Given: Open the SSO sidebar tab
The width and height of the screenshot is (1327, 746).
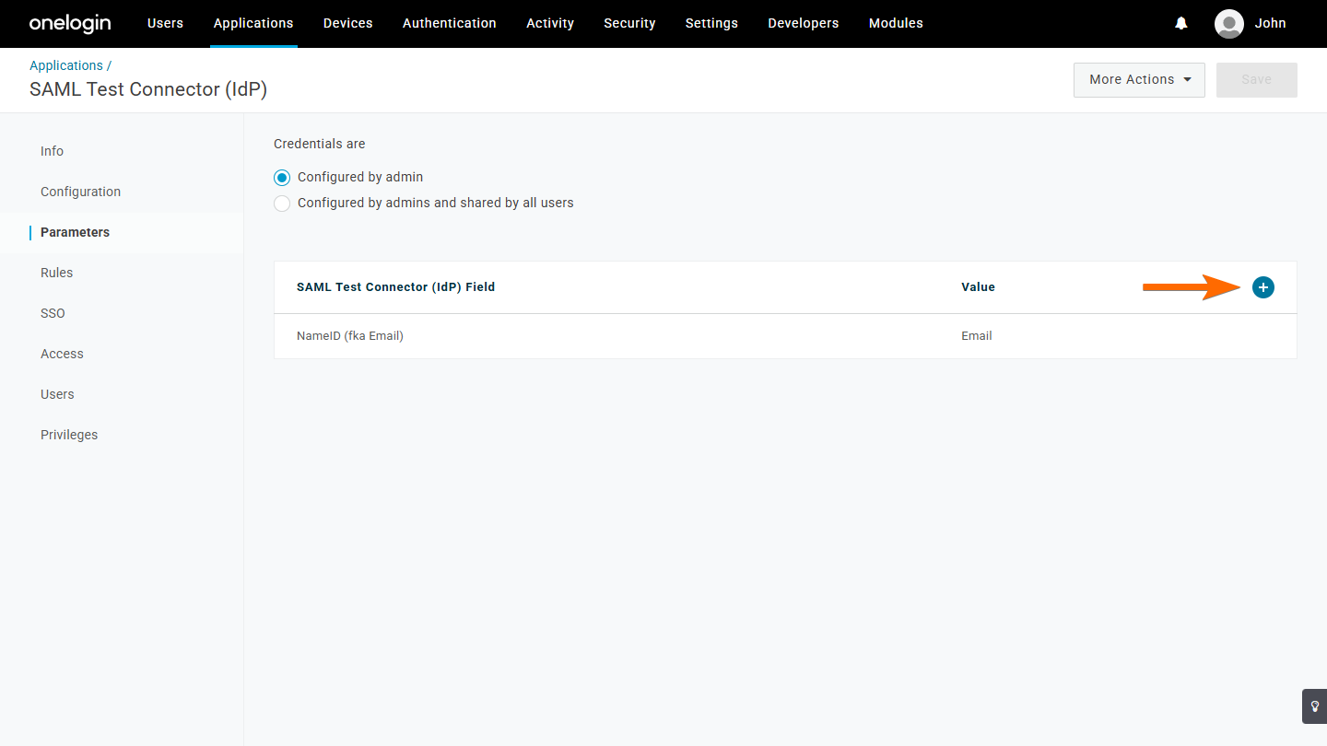Looking at the screenshot, I should 53,313.
